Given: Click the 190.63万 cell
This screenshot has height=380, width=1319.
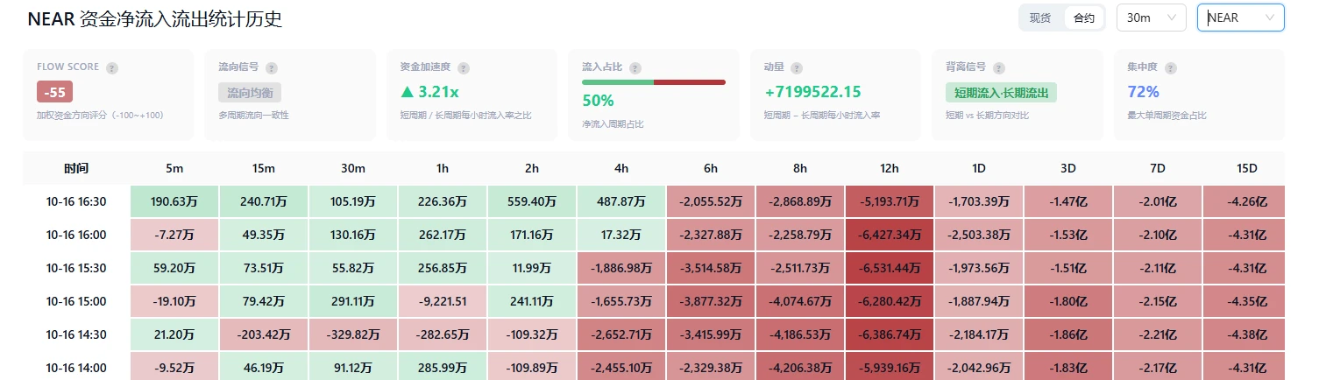Looking at the screenshot, I should click(174, 201).
